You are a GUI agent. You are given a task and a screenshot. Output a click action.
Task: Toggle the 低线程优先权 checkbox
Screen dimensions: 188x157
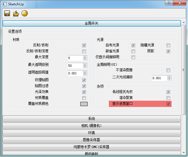click(x=168, y=92)
